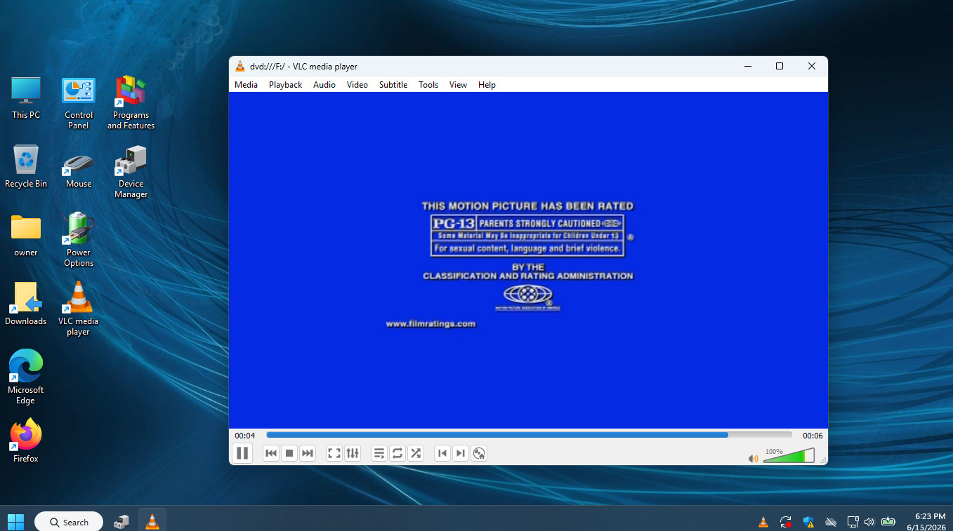This screenshot has height=531, width=953.
Task: Select the Recycle Bin icon
Action: pos(26,167)
